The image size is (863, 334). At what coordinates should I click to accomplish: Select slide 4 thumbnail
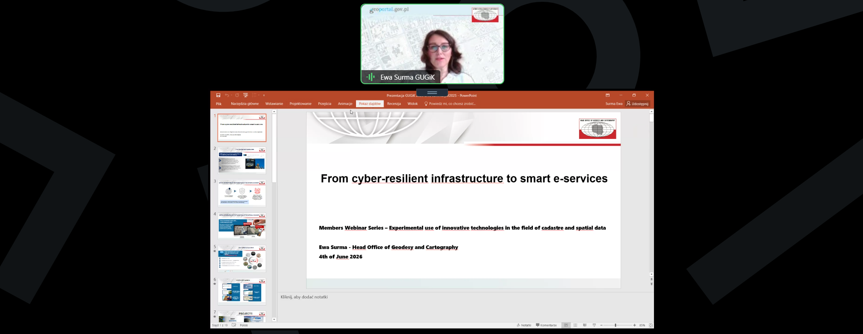242,226
